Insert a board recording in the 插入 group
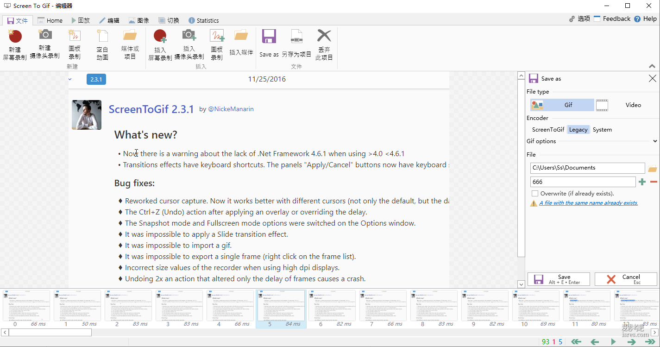 click(x=217, y=45)
